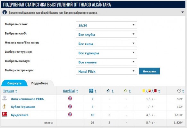Open the season dropdown showing 19/20
The image size is (187, 128).
tap(106, 25)
